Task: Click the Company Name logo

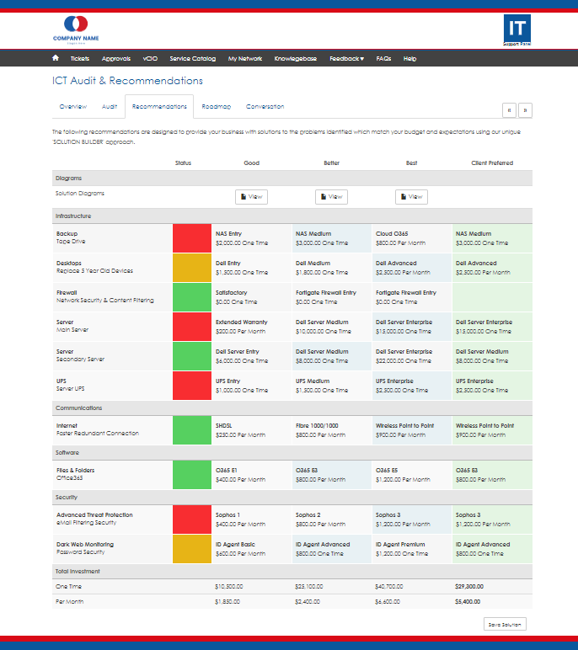Action: pos(76,29)
